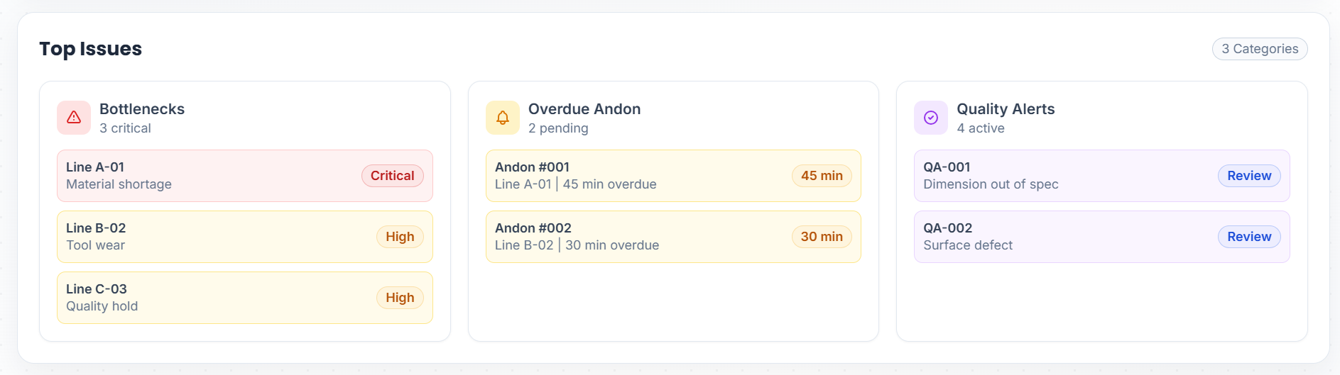The width and height of the screenshot is (1340, 375).
Task: Click the 45 min overdue badge
Action: coord(822,176)
